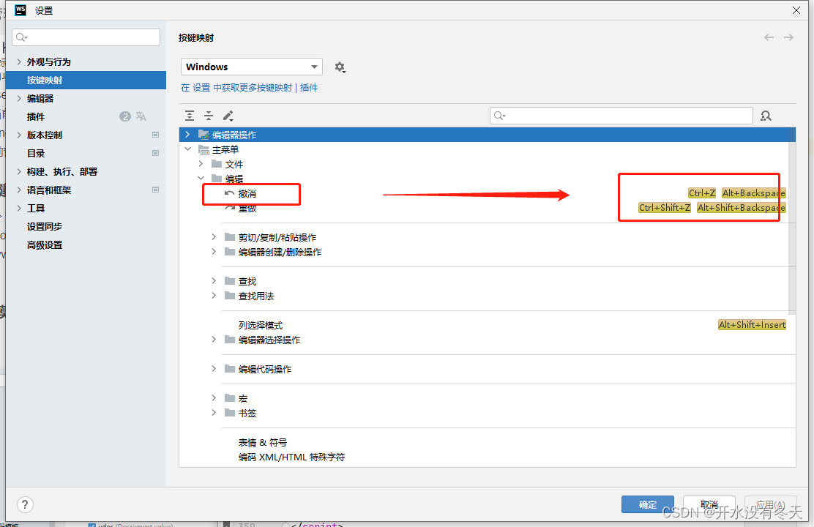Screen dimensions: 814x527
Task: Select 编码 XML/HTML 特殊字符 row
Action: click(488, 457)
